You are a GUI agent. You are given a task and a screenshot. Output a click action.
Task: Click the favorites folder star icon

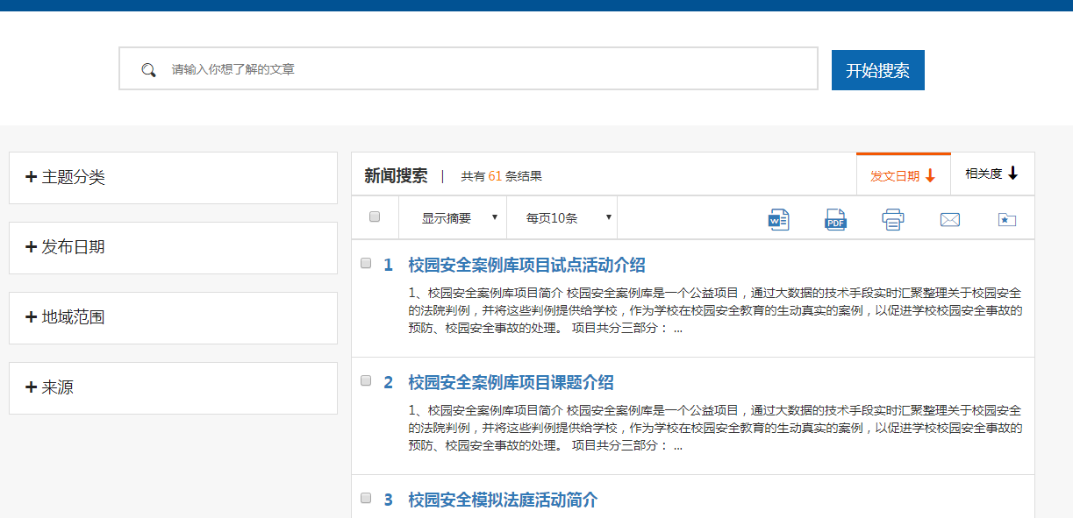click(1006, 219)
